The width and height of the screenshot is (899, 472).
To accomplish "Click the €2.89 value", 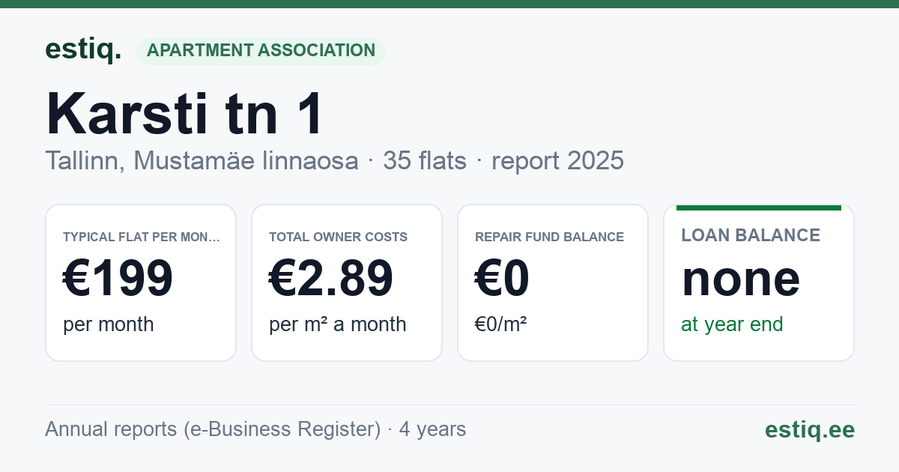I will tap(331, 278).
